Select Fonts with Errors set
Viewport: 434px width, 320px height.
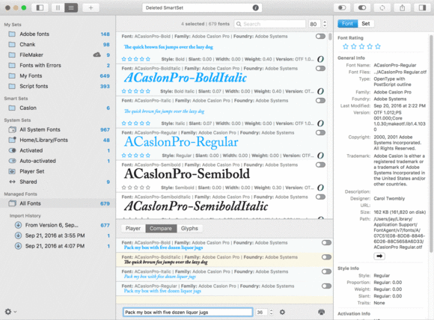[x=58, y=65]
